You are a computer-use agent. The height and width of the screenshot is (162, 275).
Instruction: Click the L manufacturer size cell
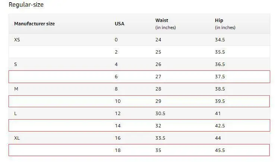[16, 114]
